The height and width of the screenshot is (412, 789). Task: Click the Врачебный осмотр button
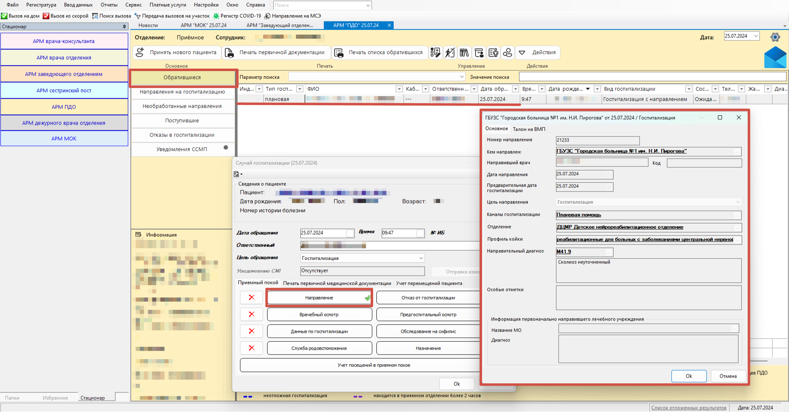pos(319,315)
